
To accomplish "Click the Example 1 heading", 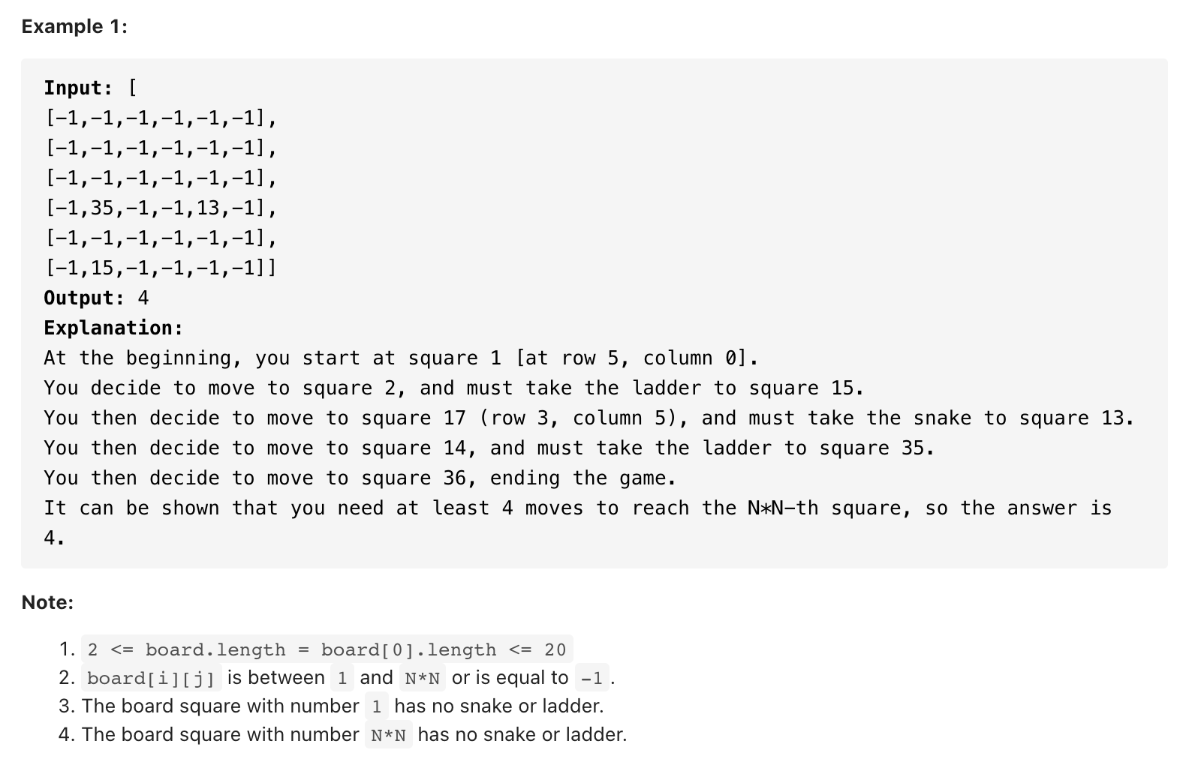I will pos(74,26).
